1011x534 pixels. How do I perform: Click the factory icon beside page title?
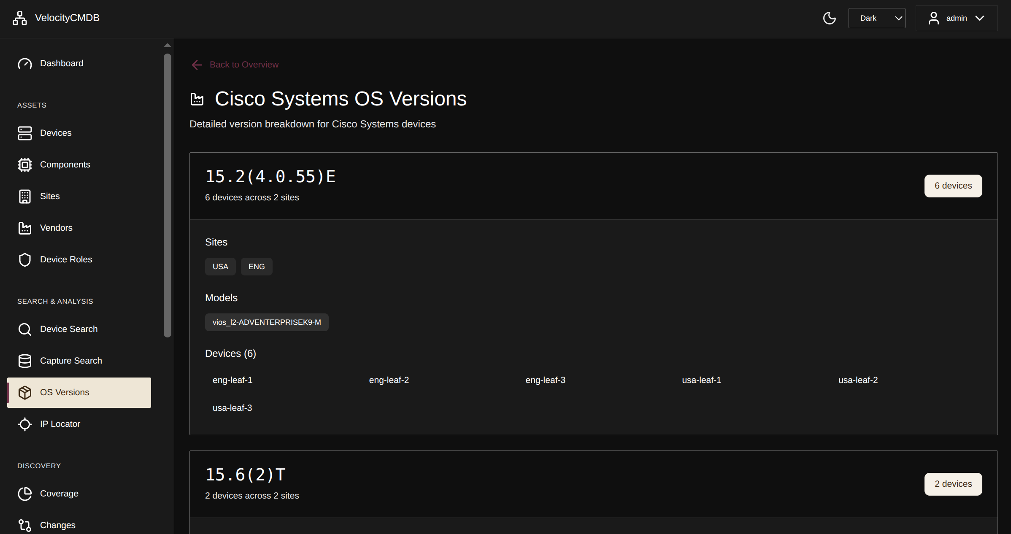197,100
